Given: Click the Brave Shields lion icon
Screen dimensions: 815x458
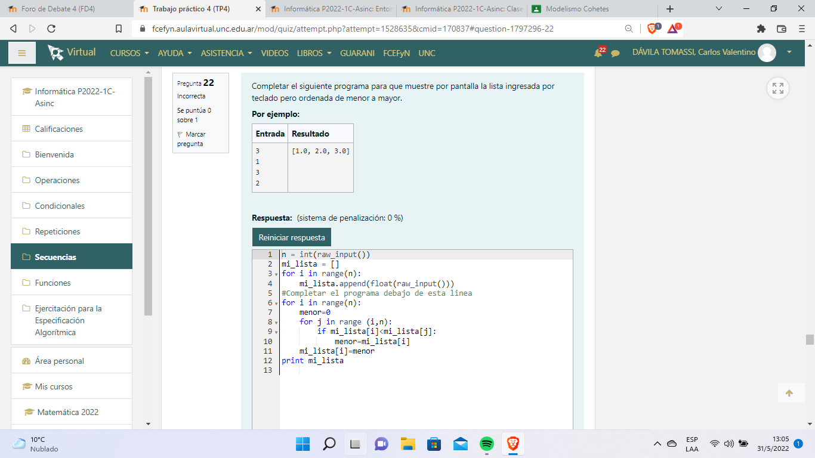Looking at the screenshot, I should pyautogui.click(x=652, y=29).
